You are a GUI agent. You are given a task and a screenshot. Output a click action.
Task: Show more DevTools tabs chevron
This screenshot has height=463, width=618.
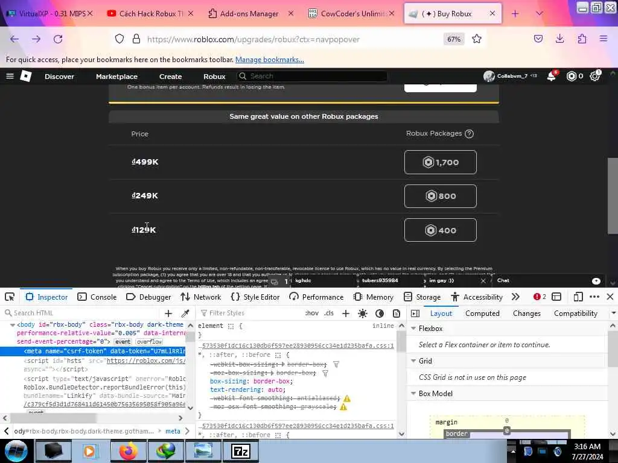click(515, 297)
